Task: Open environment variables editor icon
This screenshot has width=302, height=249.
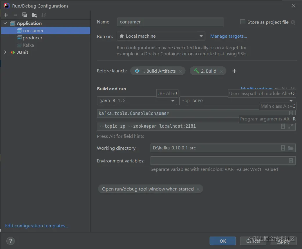Action: (x=291, y=161)
